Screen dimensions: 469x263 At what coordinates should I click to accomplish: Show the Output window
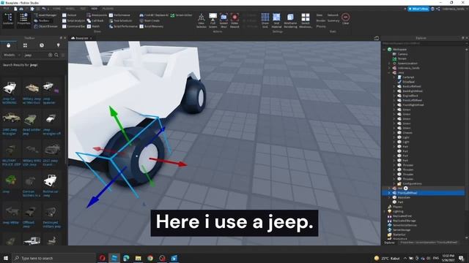coord(70,15)
